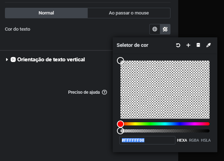Image resolution: width=224 pixels, height=161 pixels.
Task: Click the EA badge icon beside Orientação de texto vertical
Action: point(13,60)
